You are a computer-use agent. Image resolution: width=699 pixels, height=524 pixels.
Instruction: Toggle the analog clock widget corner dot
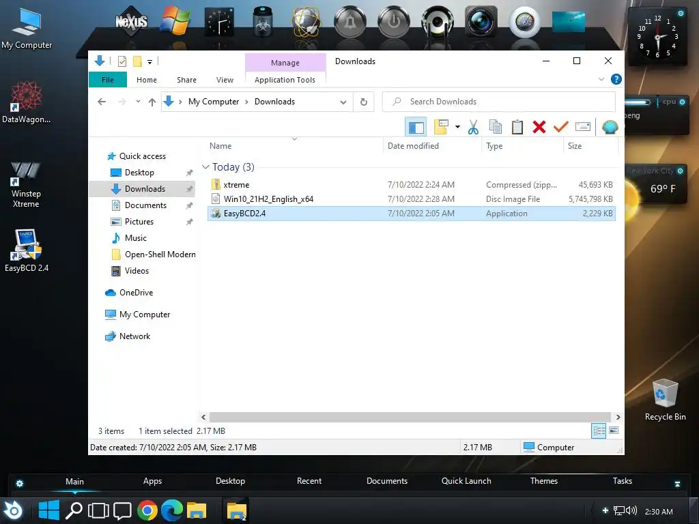[x=681, y=14]
